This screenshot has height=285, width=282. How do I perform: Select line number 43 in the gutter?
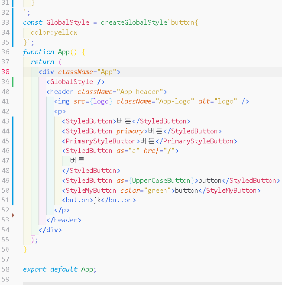[x=6, y=121]
